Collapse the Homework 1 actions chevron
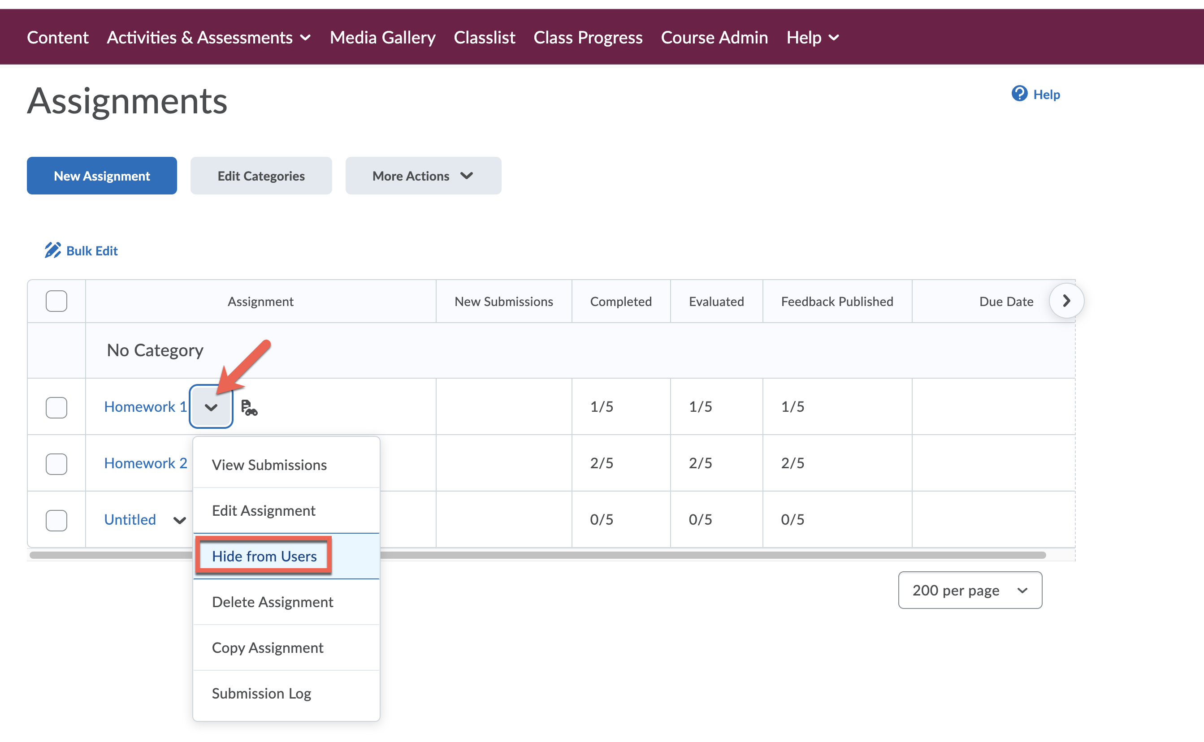Screen dimensions: 1204x742 211,407
